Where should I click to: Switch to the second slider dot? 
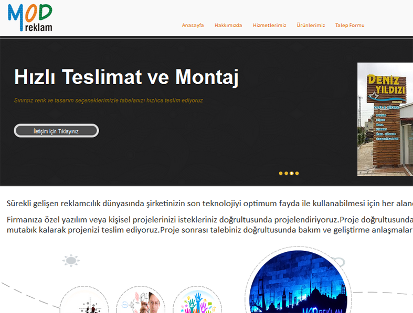click(286, 173)
